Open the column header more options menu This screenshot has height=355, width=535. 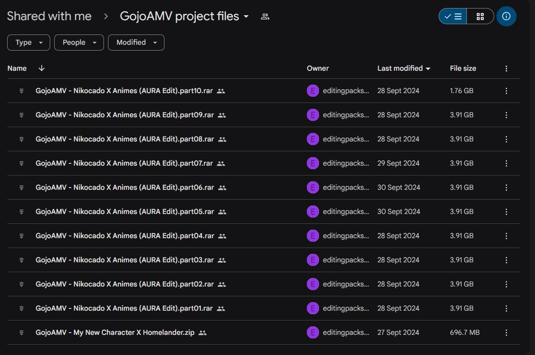pyautogui.click(x=506, y=68)
